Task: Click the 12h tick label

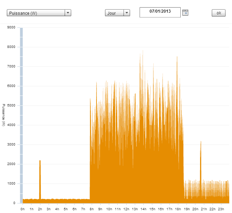Action: pos(126,209)
